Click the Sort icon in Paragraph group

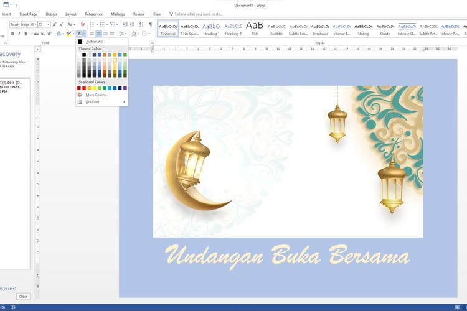click(x=141, y=25)
